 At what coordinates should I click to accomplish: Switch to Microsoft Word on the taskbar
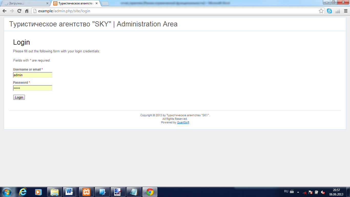click(70, 192)
